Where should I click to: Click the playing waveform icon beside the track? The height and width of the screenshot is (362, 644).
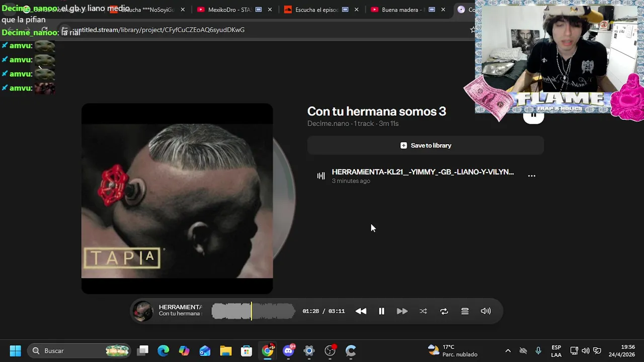[321, 176]
